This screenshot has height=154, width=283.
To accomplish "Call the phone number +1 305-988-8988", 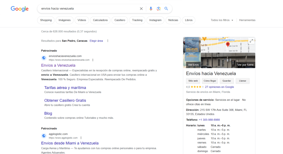I will click(209, 120).
